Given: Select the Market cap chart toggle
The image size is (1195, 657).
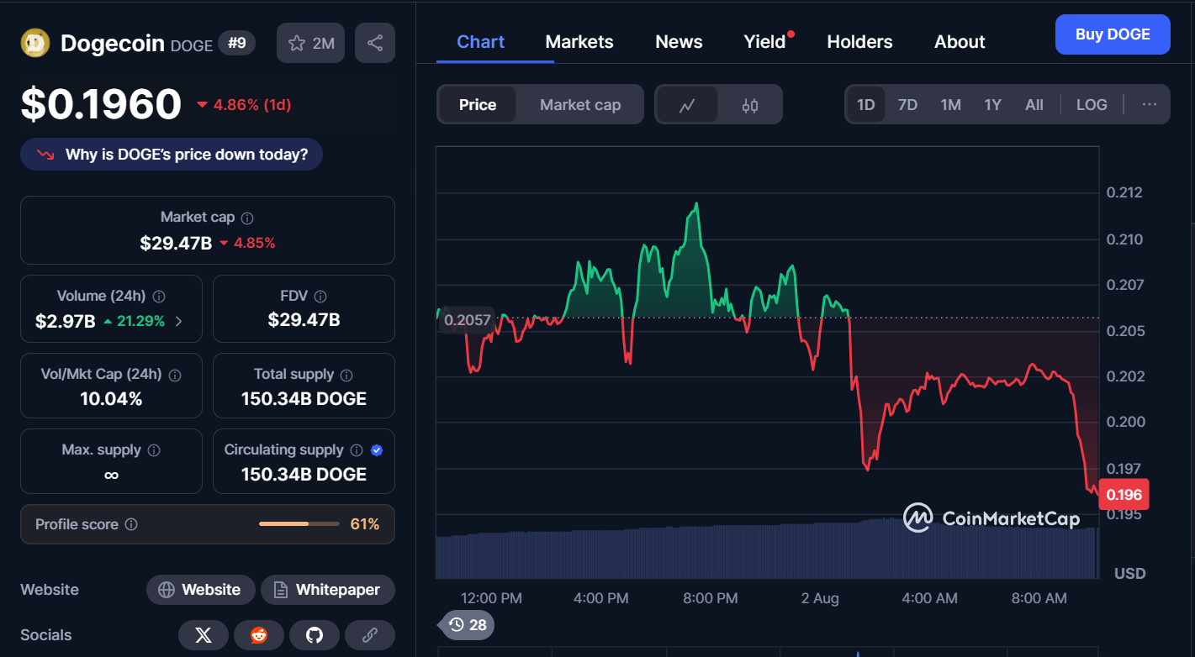Looking at the screenshot, I should [x=580, y=105].
